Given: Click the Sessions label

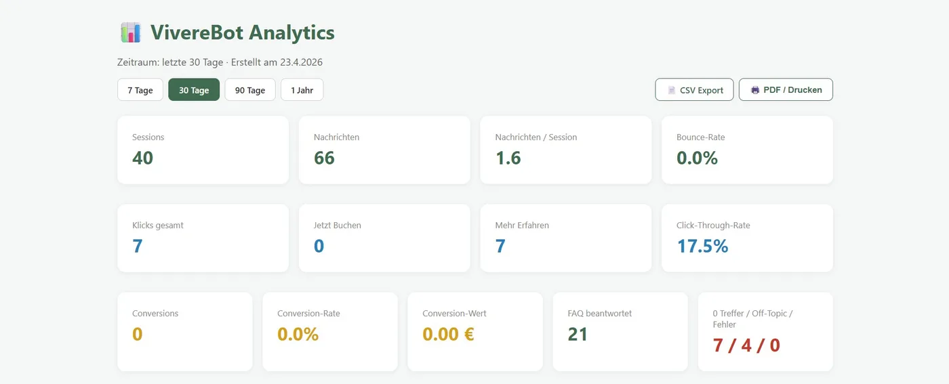Looking at the screenshot, I should pyautogui.click(x=148, y=137).
